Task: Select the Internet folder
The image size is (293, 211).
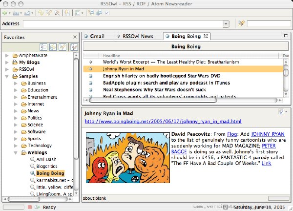Action: pos(36,104)
